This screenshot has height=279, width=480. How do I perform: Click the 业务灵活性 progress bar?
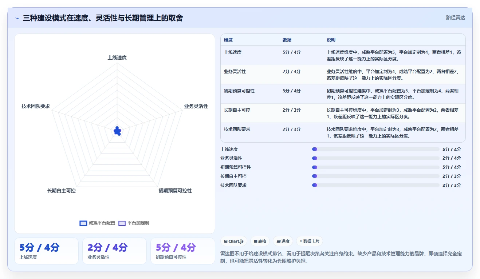pyautogui.click(x=375, y=158)
